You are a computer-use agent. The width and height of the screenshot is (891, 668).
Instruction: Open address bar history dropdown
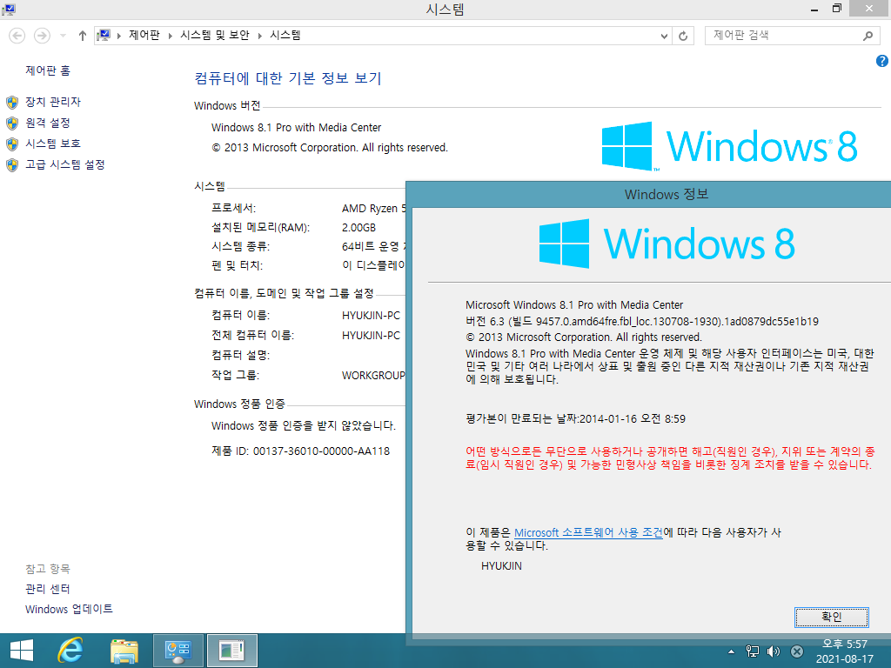pyautogui.click(x=664, y=36)
